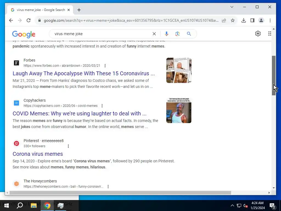This screenshot has height=211, width=281.
Task: Switch to Chrome from the taskbar
Action: pos(47,206)
